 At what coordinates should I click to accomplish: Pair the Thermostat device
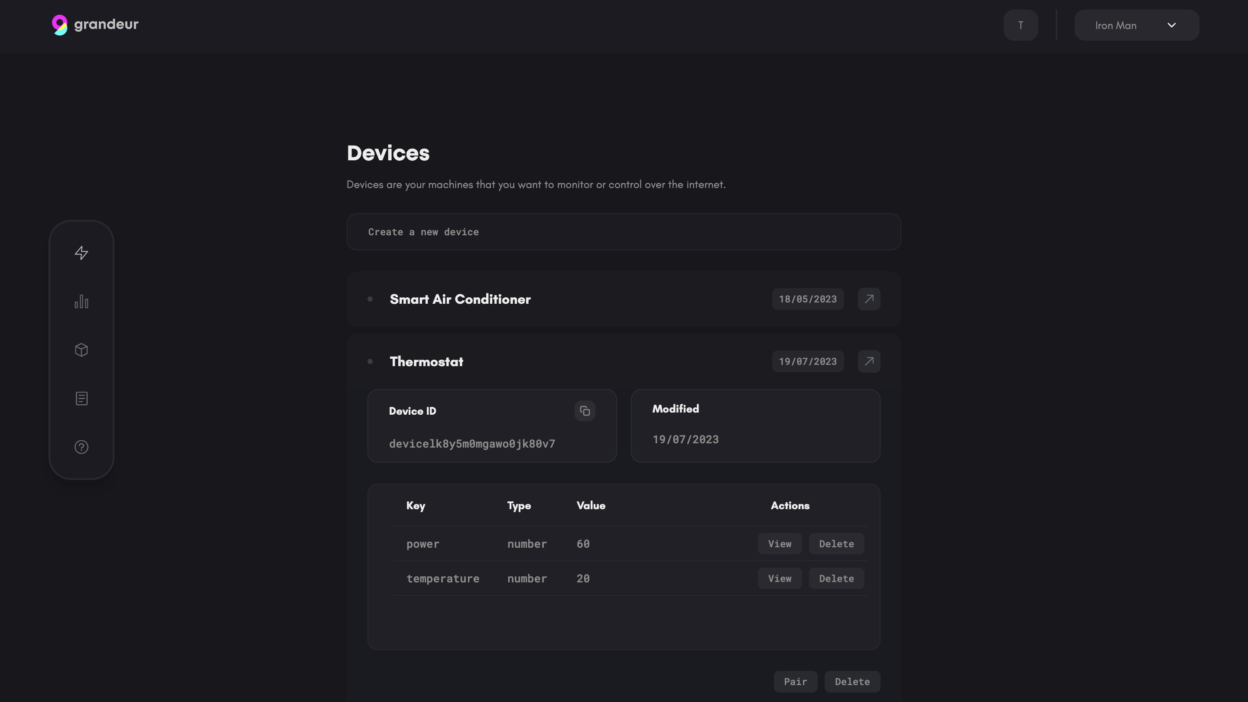click(796, 682)
